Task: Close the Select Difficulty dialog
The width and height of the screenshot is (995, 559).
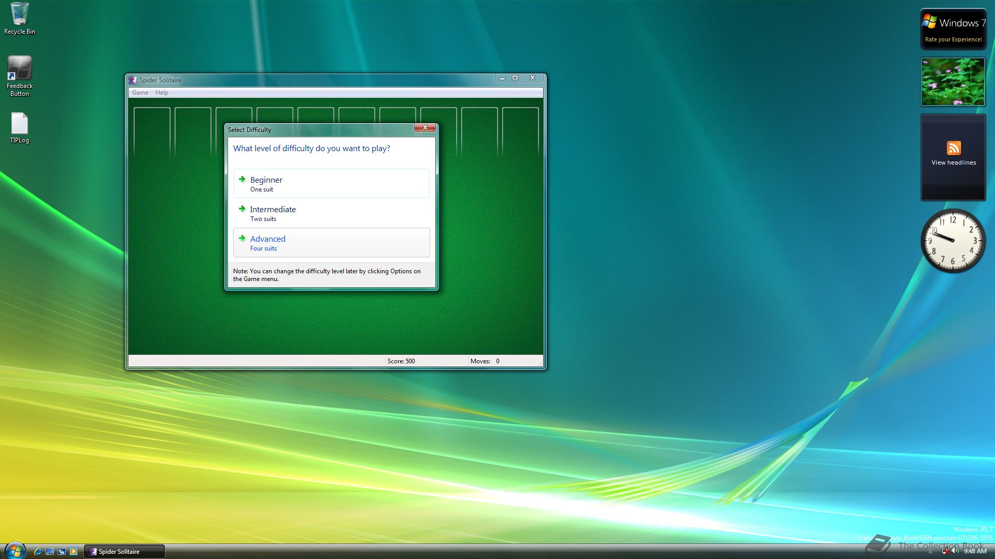Action: coord(425,127)
